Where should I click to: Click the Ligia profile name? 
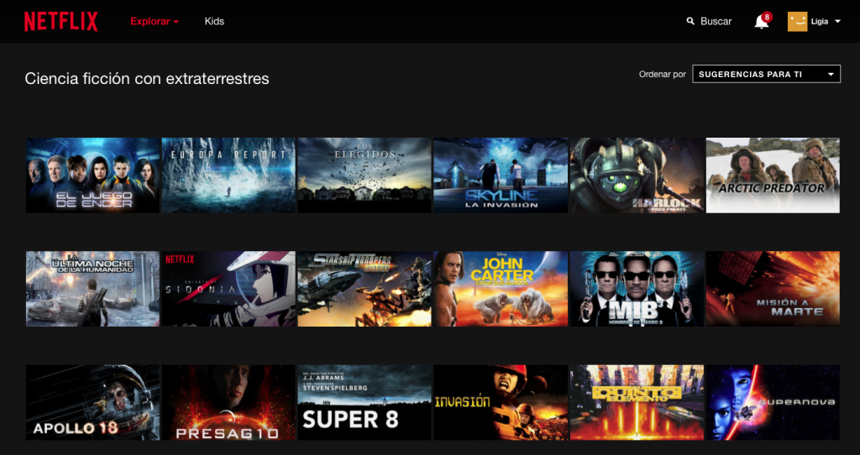tap(820, 21)
